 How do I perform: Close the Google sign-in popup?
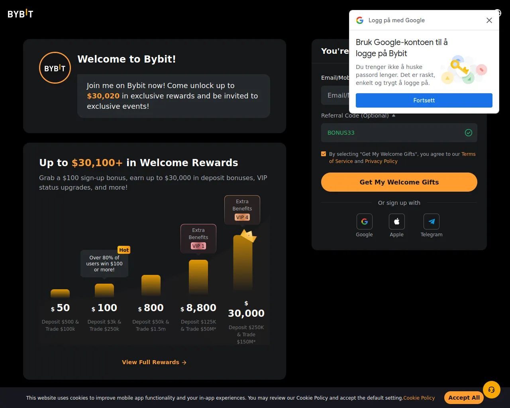(x=489, y=20)
